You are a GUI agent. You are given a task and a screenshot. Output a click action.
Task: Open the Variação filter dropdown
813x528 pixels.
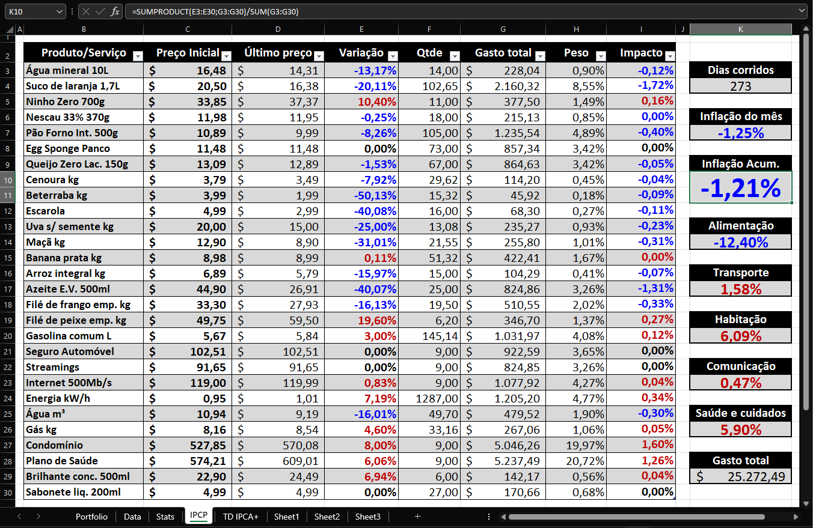[x=393, y=56]
